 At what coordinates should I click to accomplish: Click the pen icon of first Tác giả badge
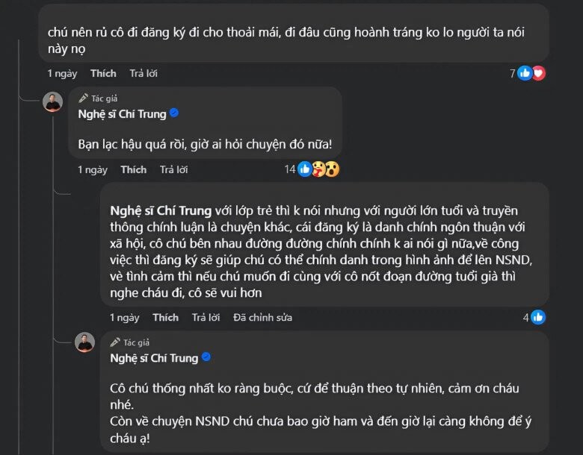click(84, 98)
